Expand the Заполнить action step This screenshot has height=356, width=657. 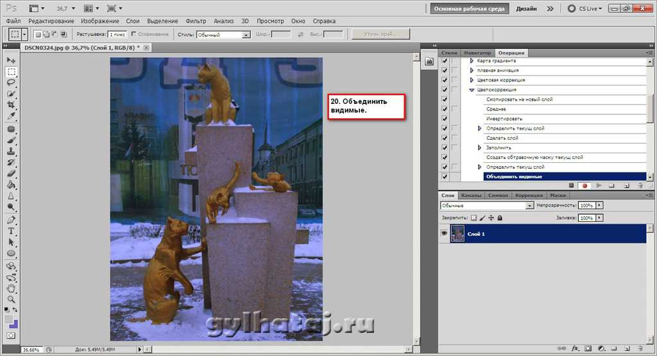[479, 148]
